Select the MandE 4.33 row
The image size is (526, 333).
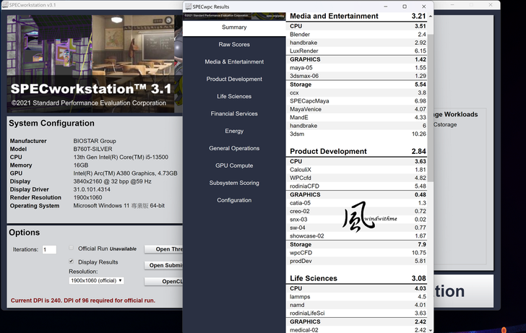coord(358,117)
